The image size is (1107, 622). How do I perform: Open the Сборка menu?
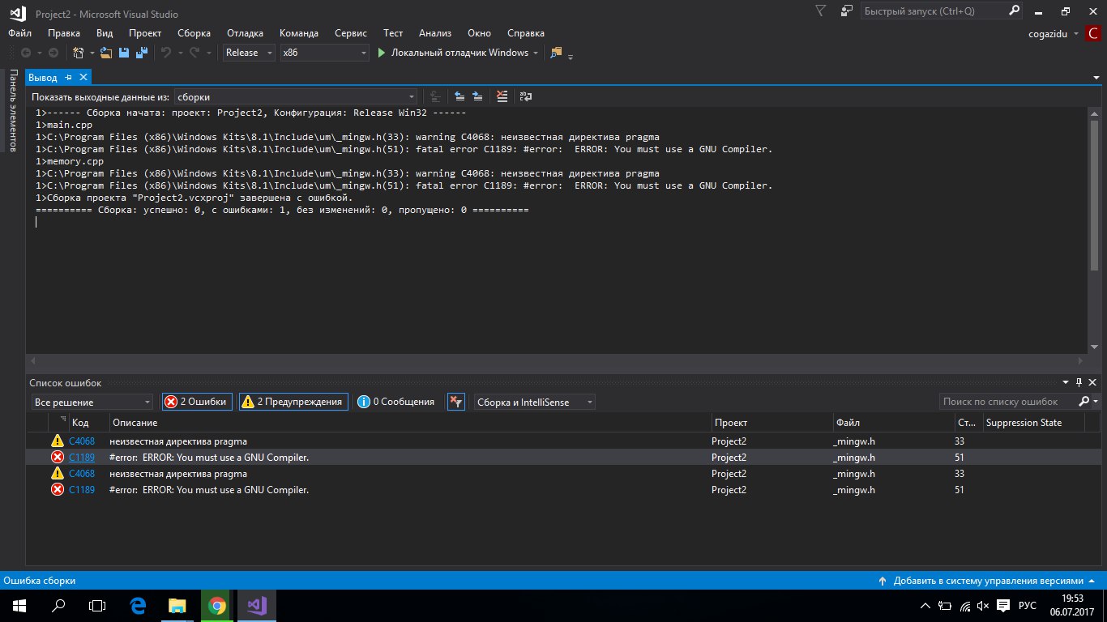[x=194, y=33]
